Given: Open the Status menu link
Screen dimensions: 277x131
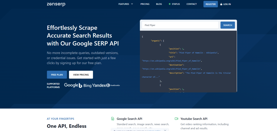Looking at the screenshot, I should click(x=176, y=4).
